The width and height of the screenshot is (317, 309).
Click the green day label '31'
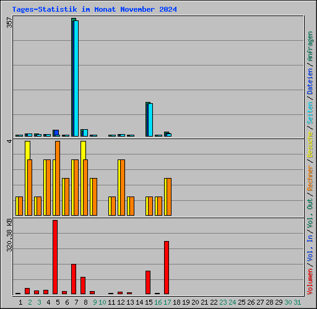(x=297, y=302)
